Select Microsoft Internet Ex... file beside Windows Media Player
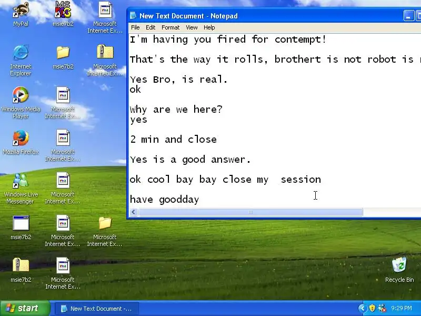421x316 pixels. click(63, 103)
